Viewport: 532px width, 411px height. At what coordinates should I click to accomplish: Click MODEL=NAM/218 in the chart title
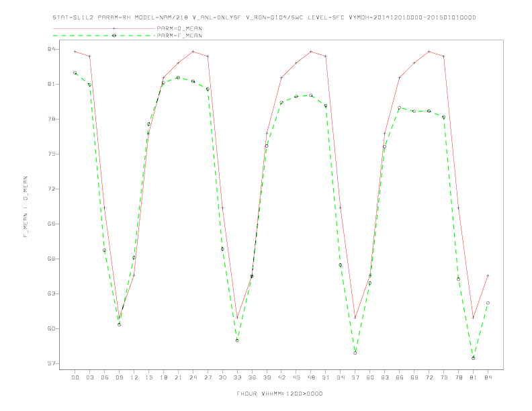[x=161, y=17]
